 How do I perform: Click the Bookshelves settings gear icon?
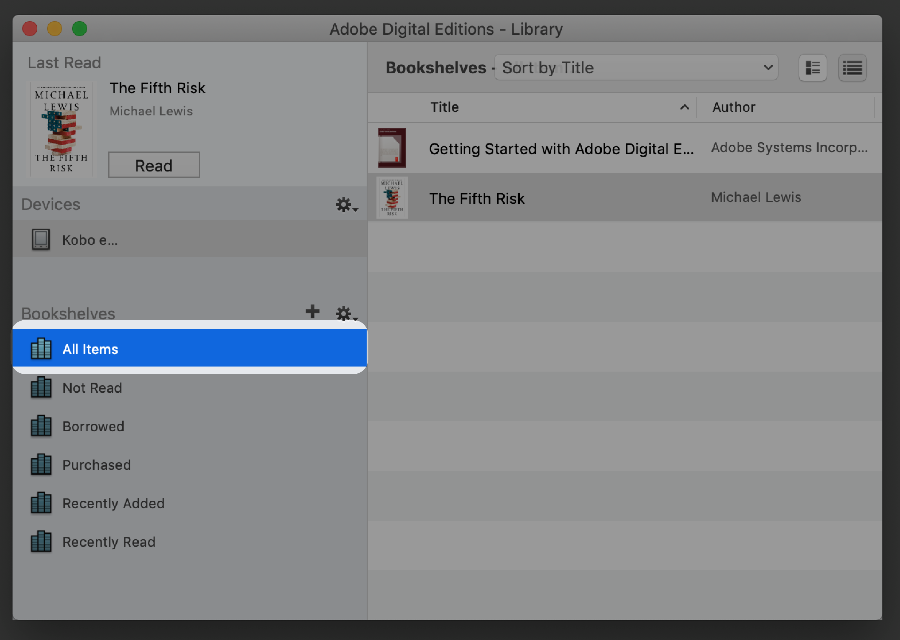tap(344, 312)
